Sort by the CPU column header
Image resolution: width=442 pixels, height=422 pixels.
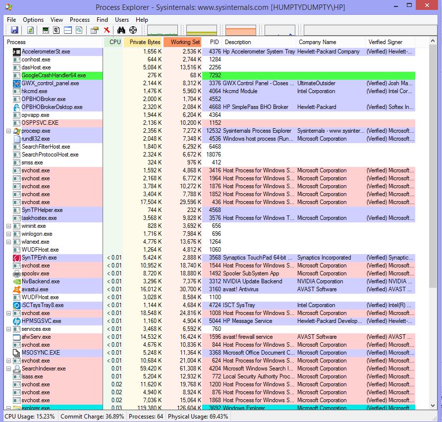click(113, 42)
